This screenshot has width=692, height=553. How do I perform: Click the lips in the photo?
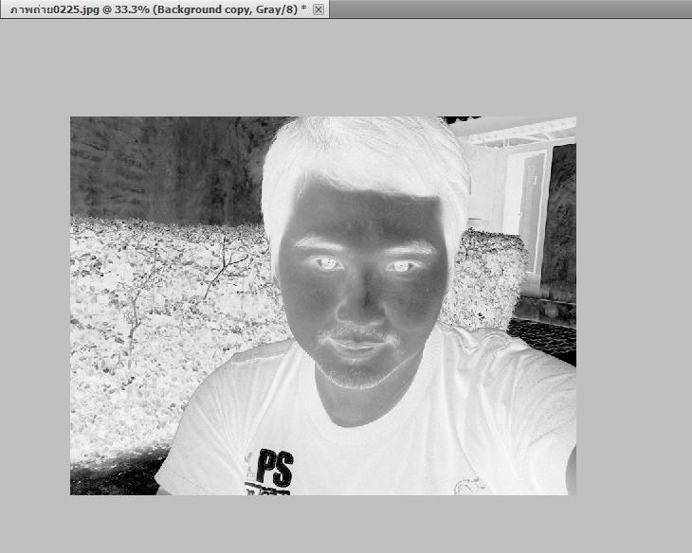[357, 347]
